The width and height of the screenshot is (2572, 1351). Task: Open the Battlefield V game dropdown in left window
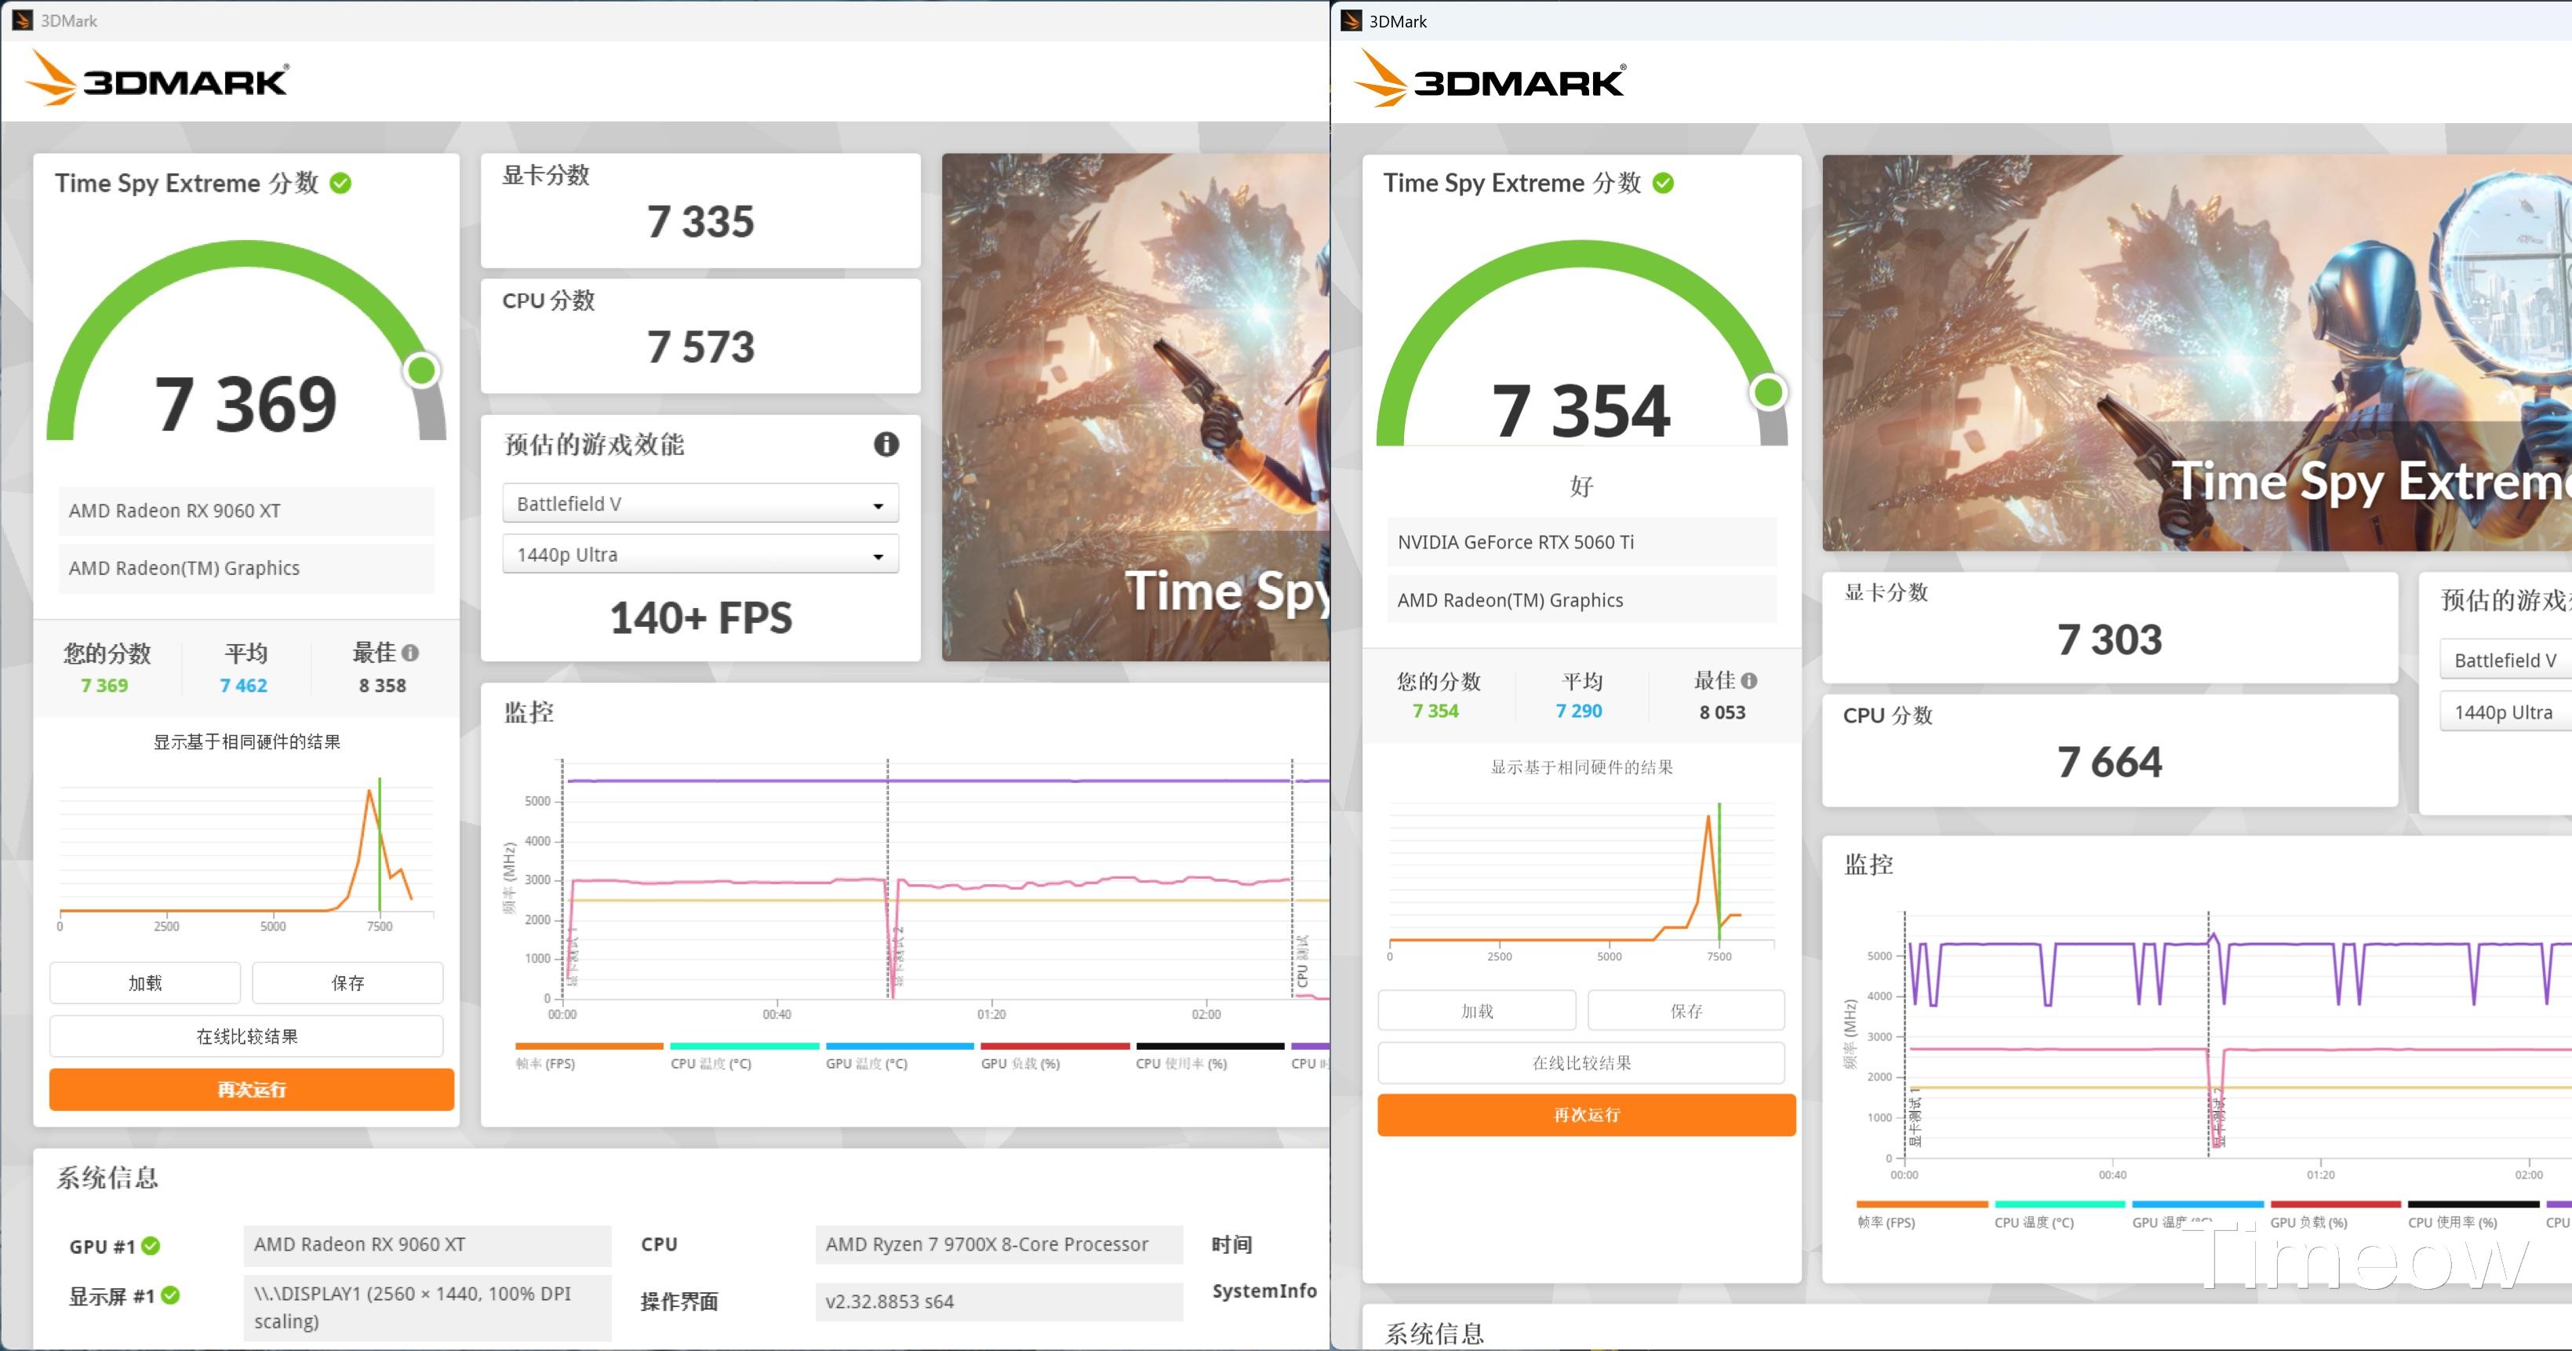pyautogui.click(x=700, y=504)
